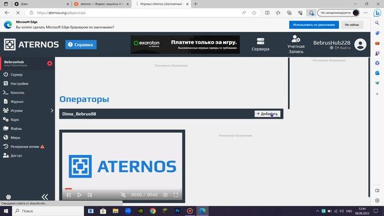This screenshot has height=216, width=384.
Task: Expand Игроки submenu chevron
Action: point(52,110)
